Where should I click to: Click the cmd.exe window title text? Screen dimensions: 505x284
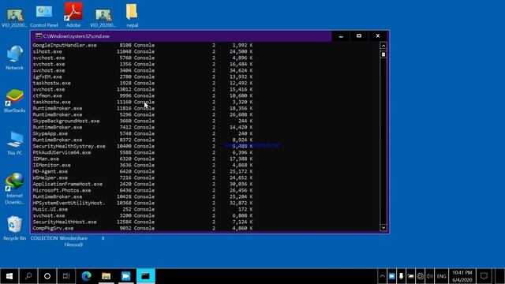[77, 36]
